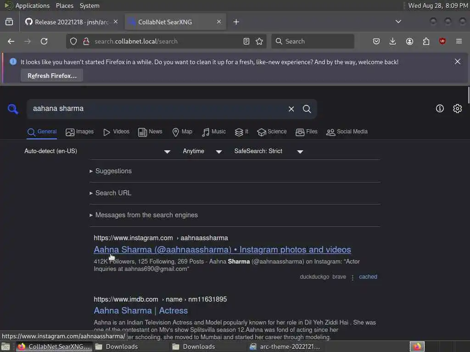Open Anytime time range dropdown
470x352 pixels.
(x=202, y=151)
